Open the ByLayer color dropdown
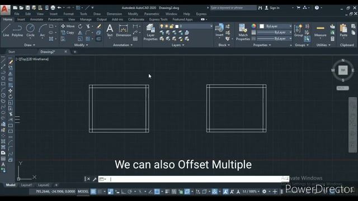Image resolution: width=358 pixels, height=201 pixels. click(x=290, y=26)
